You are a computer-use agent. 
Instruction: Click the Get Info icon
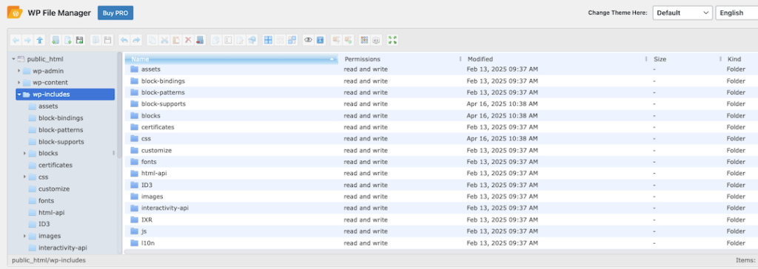(320, 40)
